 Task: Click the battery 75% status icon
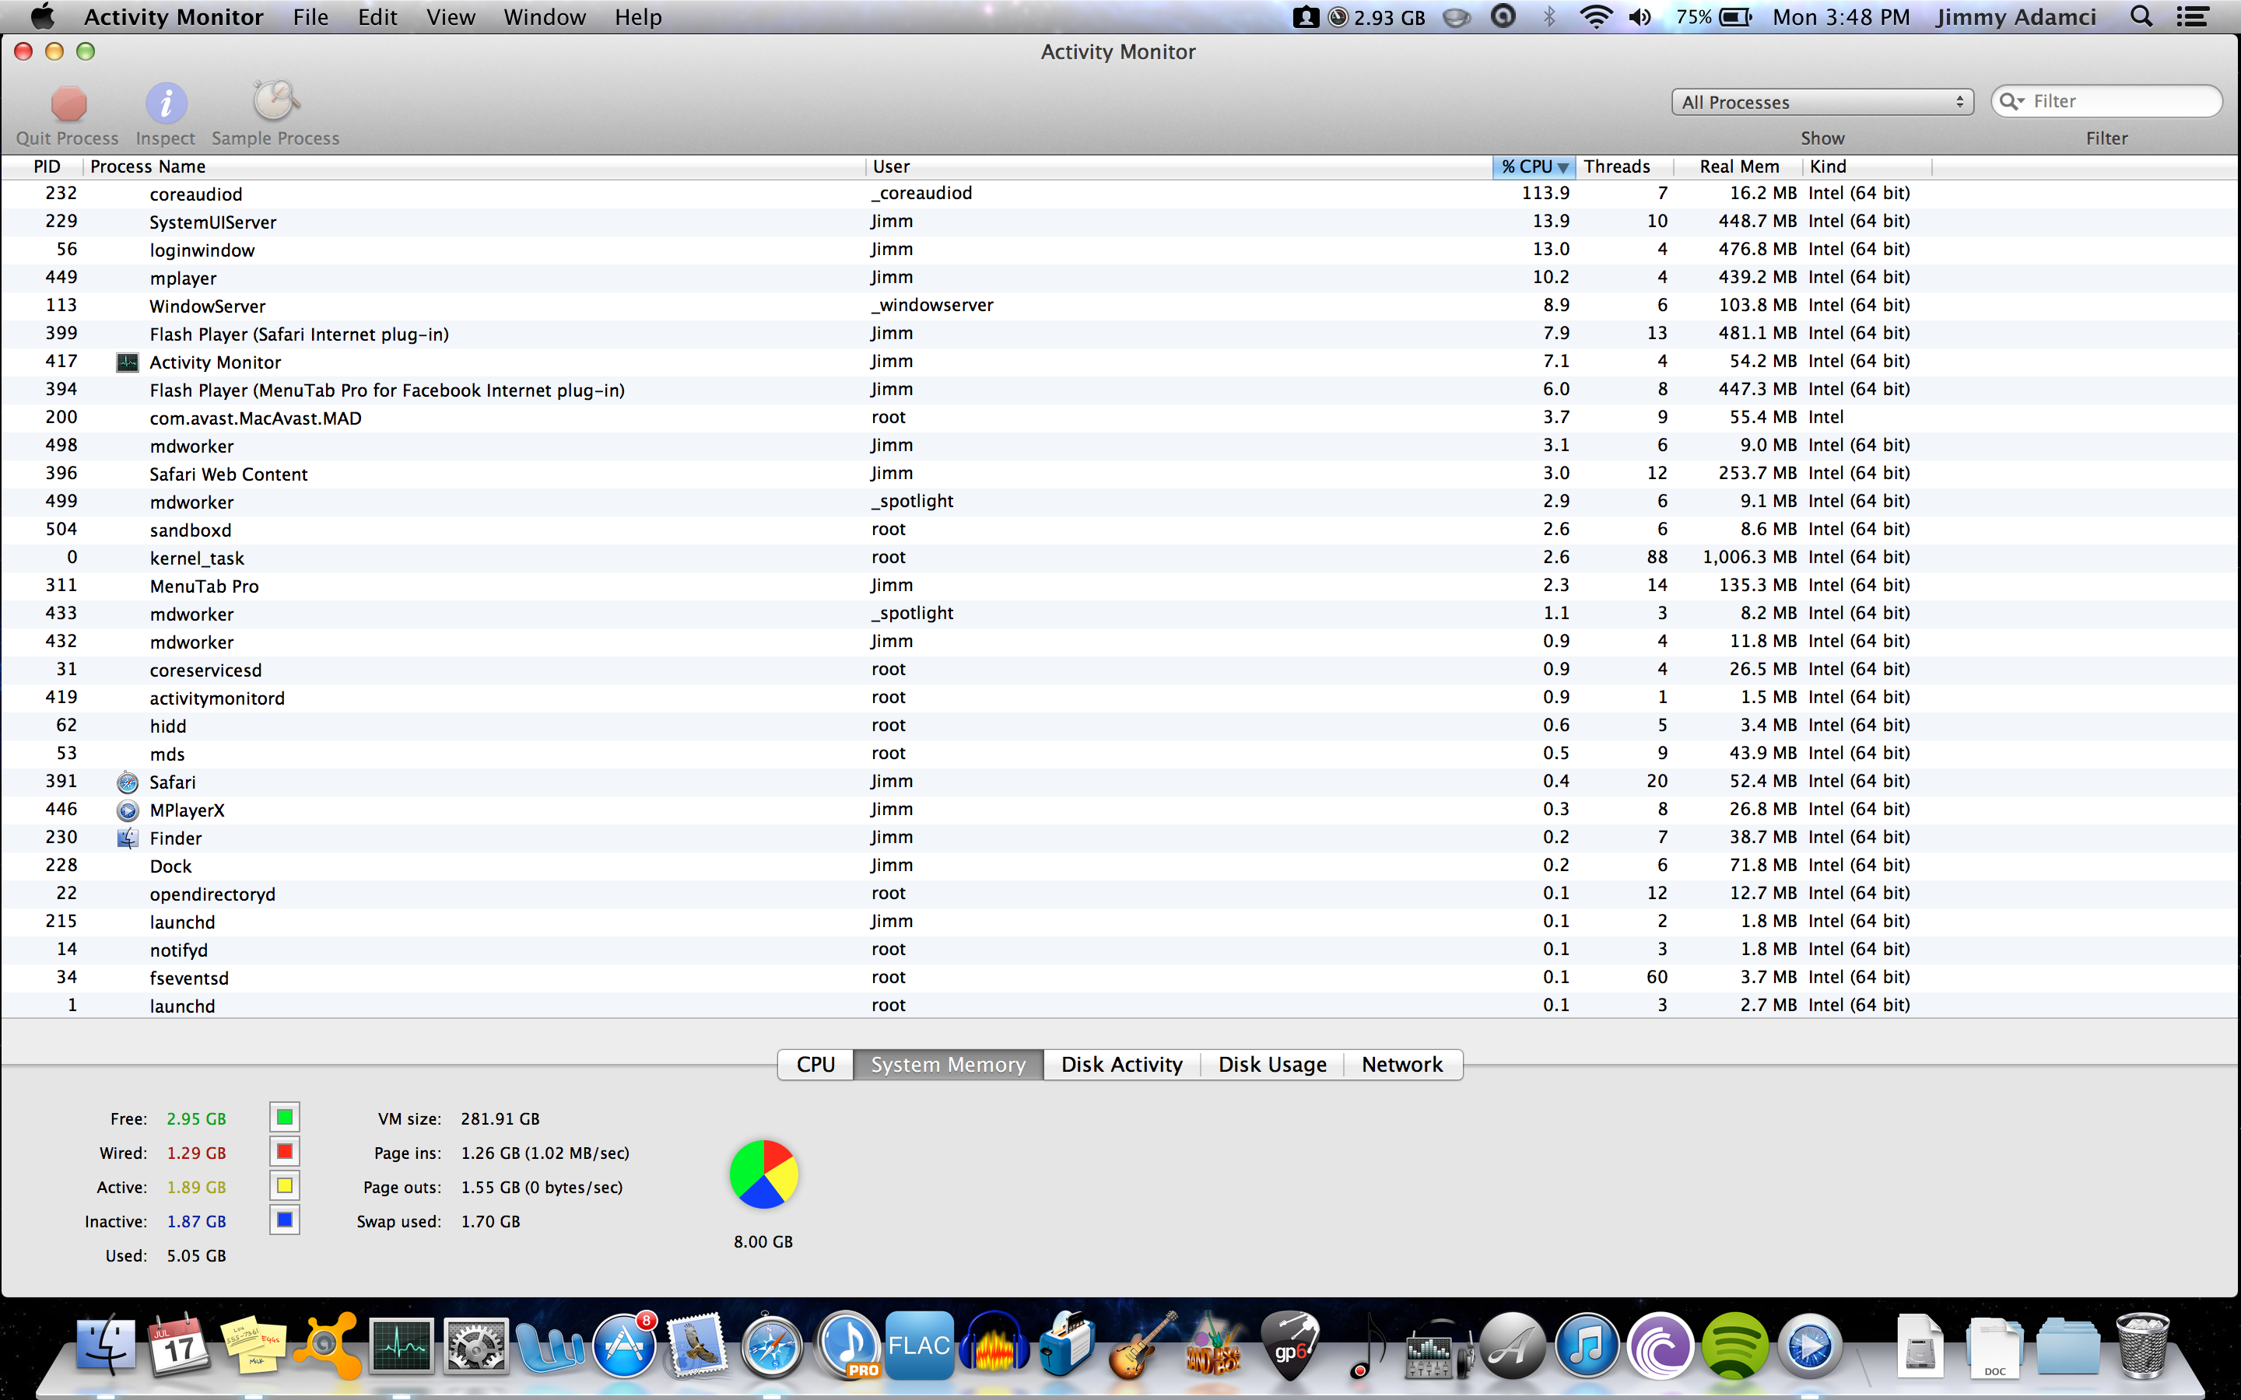[x=1714, y=16]
